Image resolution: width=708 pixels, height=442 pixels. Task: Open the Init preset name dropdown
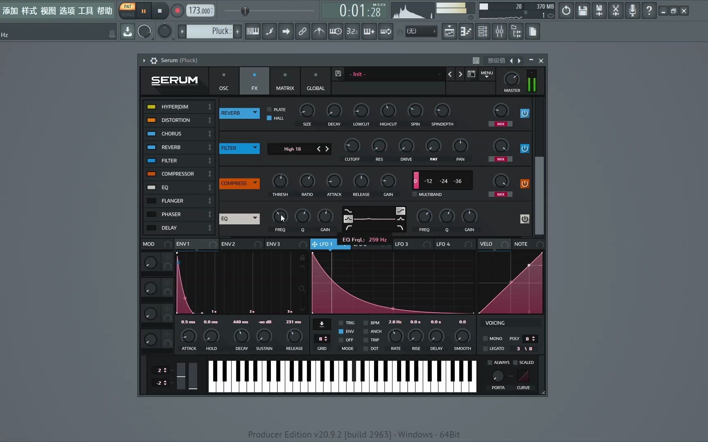(395, 74)
